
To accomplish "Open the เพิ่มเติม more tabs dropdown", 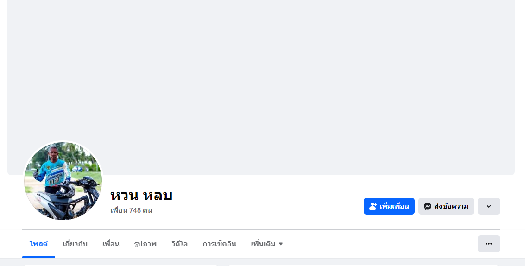I will pos(266,244).
